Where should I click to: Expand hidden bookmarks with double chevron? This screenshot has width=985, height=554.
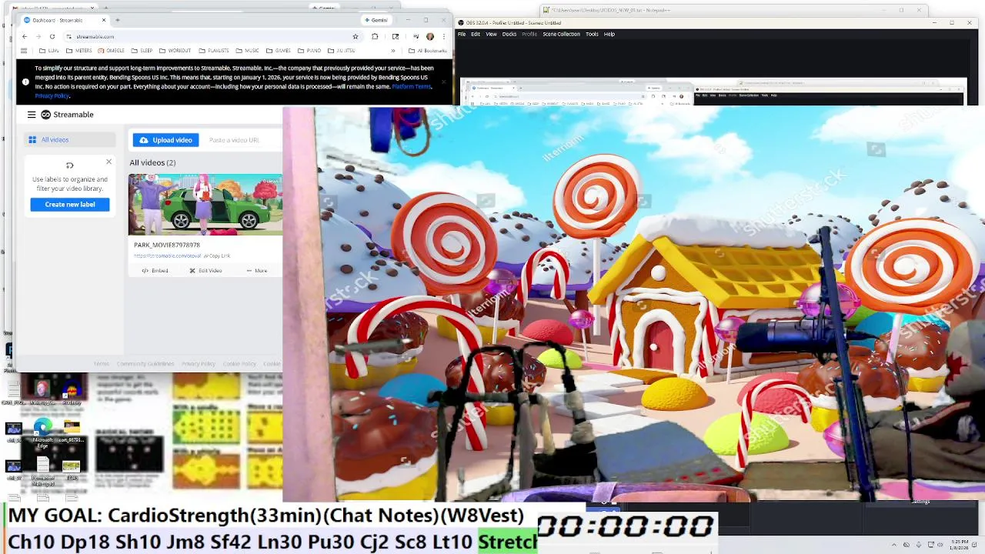(392, 51)
